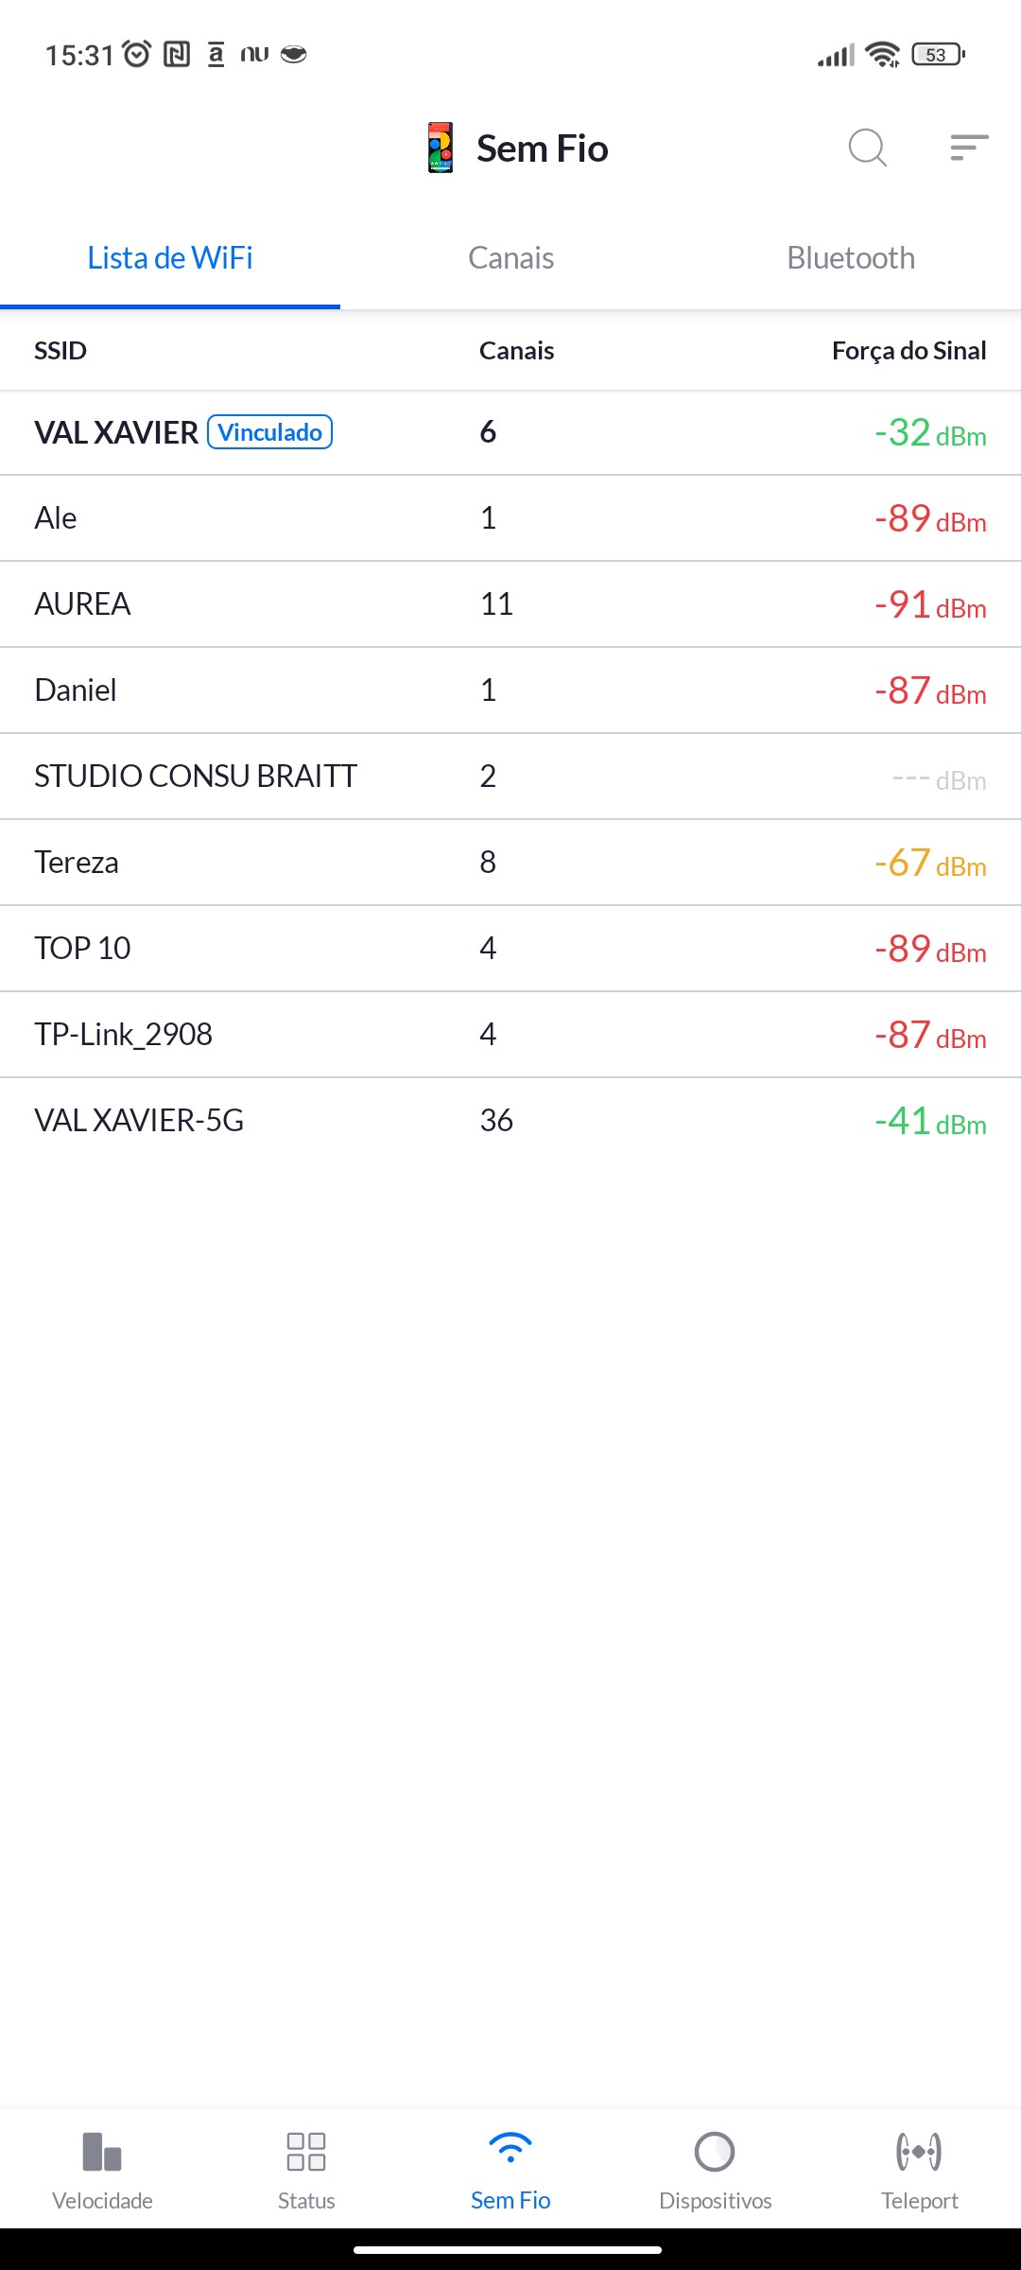Switch to the Bluetooth tab
The width and height of the screenshot is (1021, 2270).
point(851,258)
